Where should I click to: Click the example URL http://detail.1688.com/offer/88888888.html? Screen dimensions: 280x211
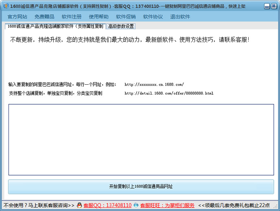point(169,93)
